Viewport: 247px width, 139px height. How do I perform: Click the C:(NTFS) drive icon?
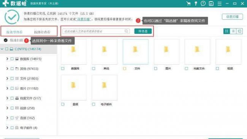point(11,49)
